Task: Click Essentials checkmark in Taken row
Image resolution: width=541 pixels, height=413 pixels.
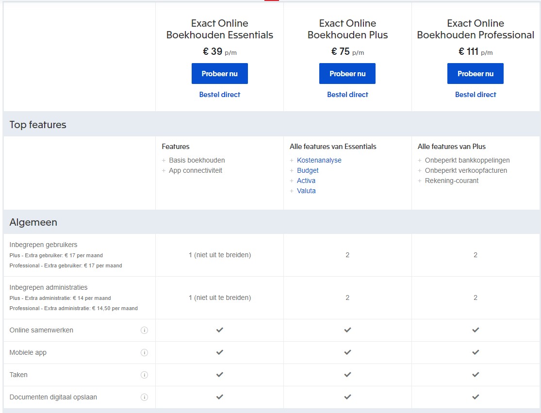Action: pyautogui.click(x=220, y=374)
